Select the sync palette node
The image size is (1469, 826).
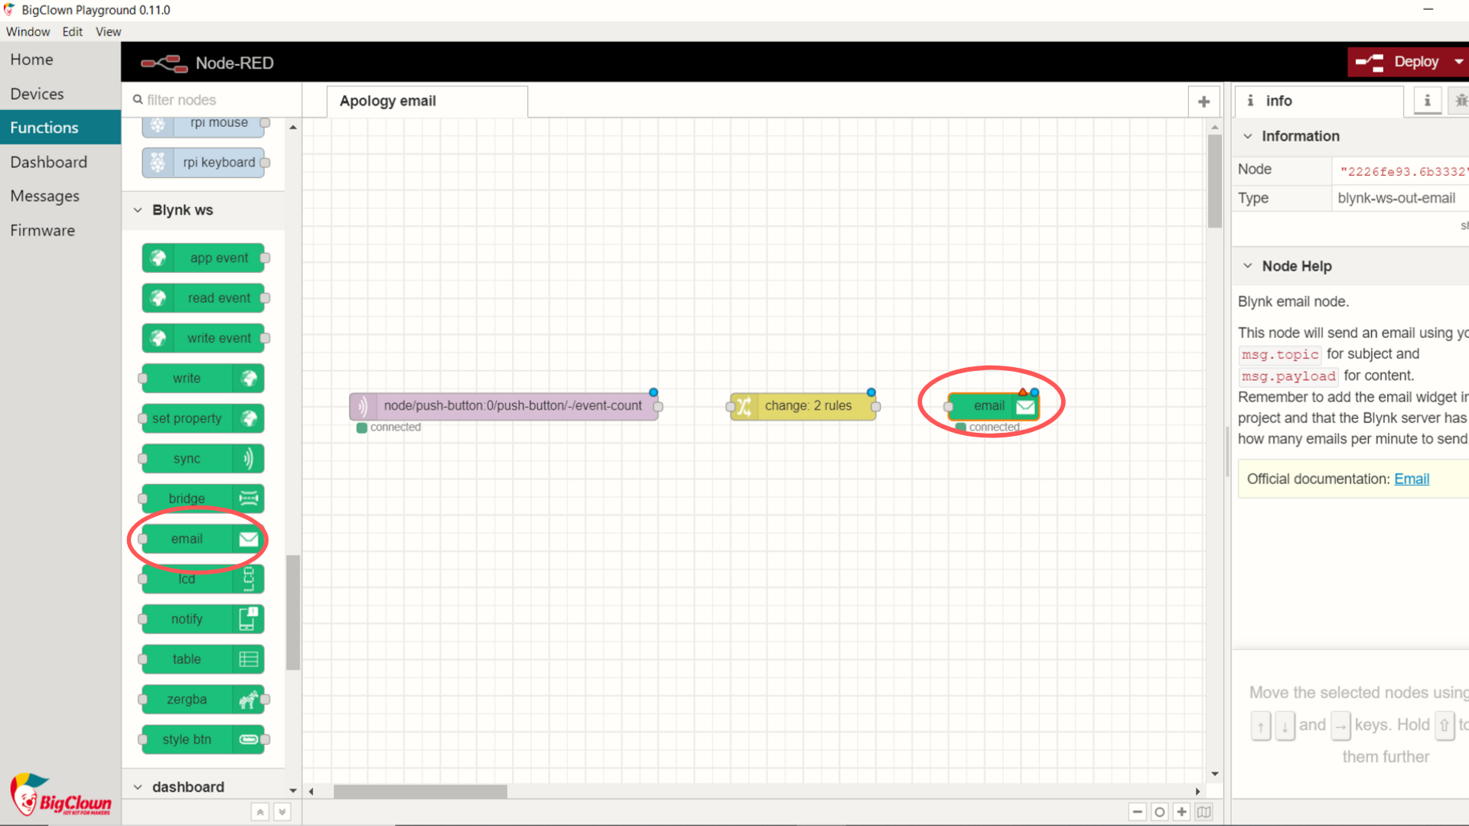204,459
